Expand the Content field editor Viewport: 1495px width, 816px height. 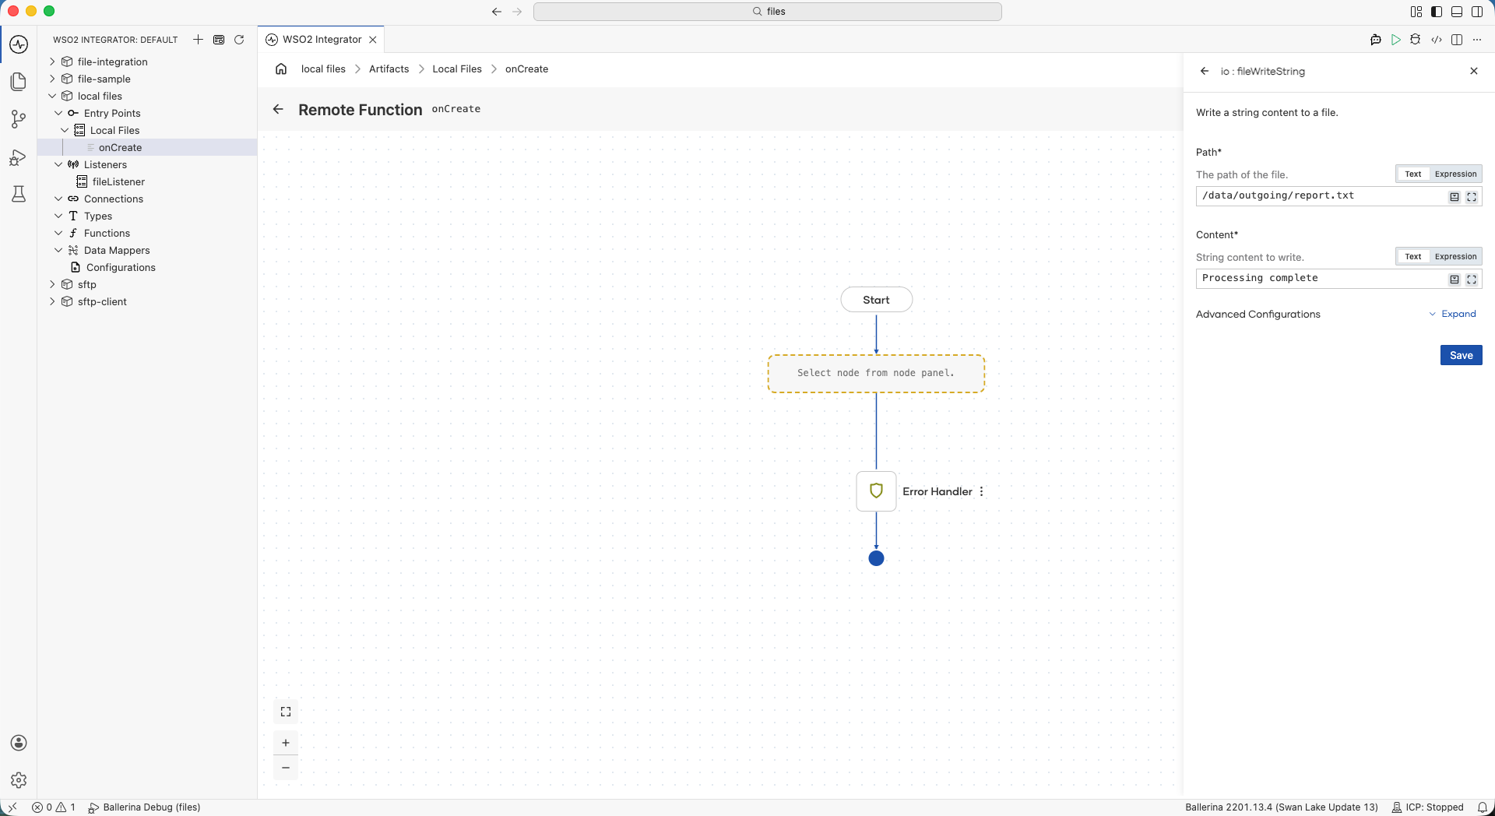point(1472,280)
